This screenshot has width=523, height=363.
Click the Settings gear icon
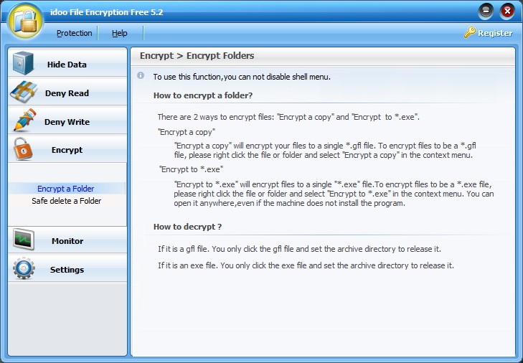pos(24,268)
